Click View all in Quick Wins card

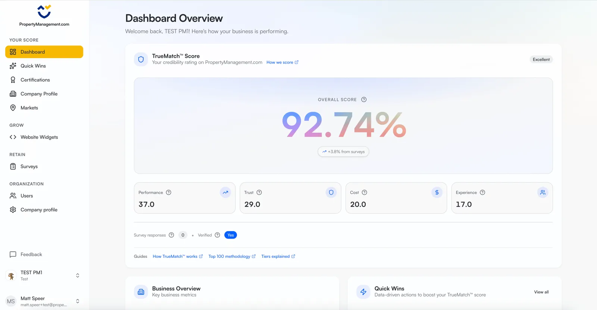[x=541, y=292]
